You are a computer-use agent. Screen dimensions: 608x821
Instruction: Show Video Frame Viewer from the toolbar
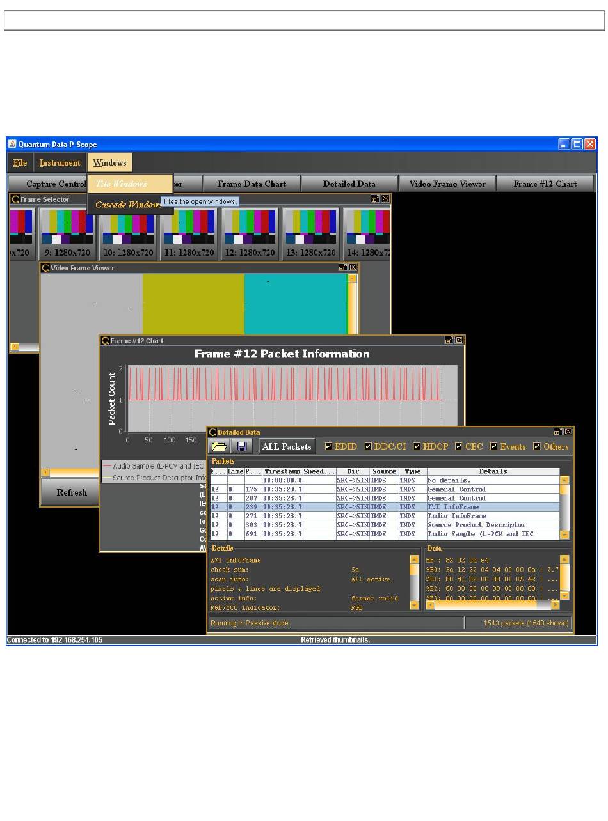click(x=447, y=184)
